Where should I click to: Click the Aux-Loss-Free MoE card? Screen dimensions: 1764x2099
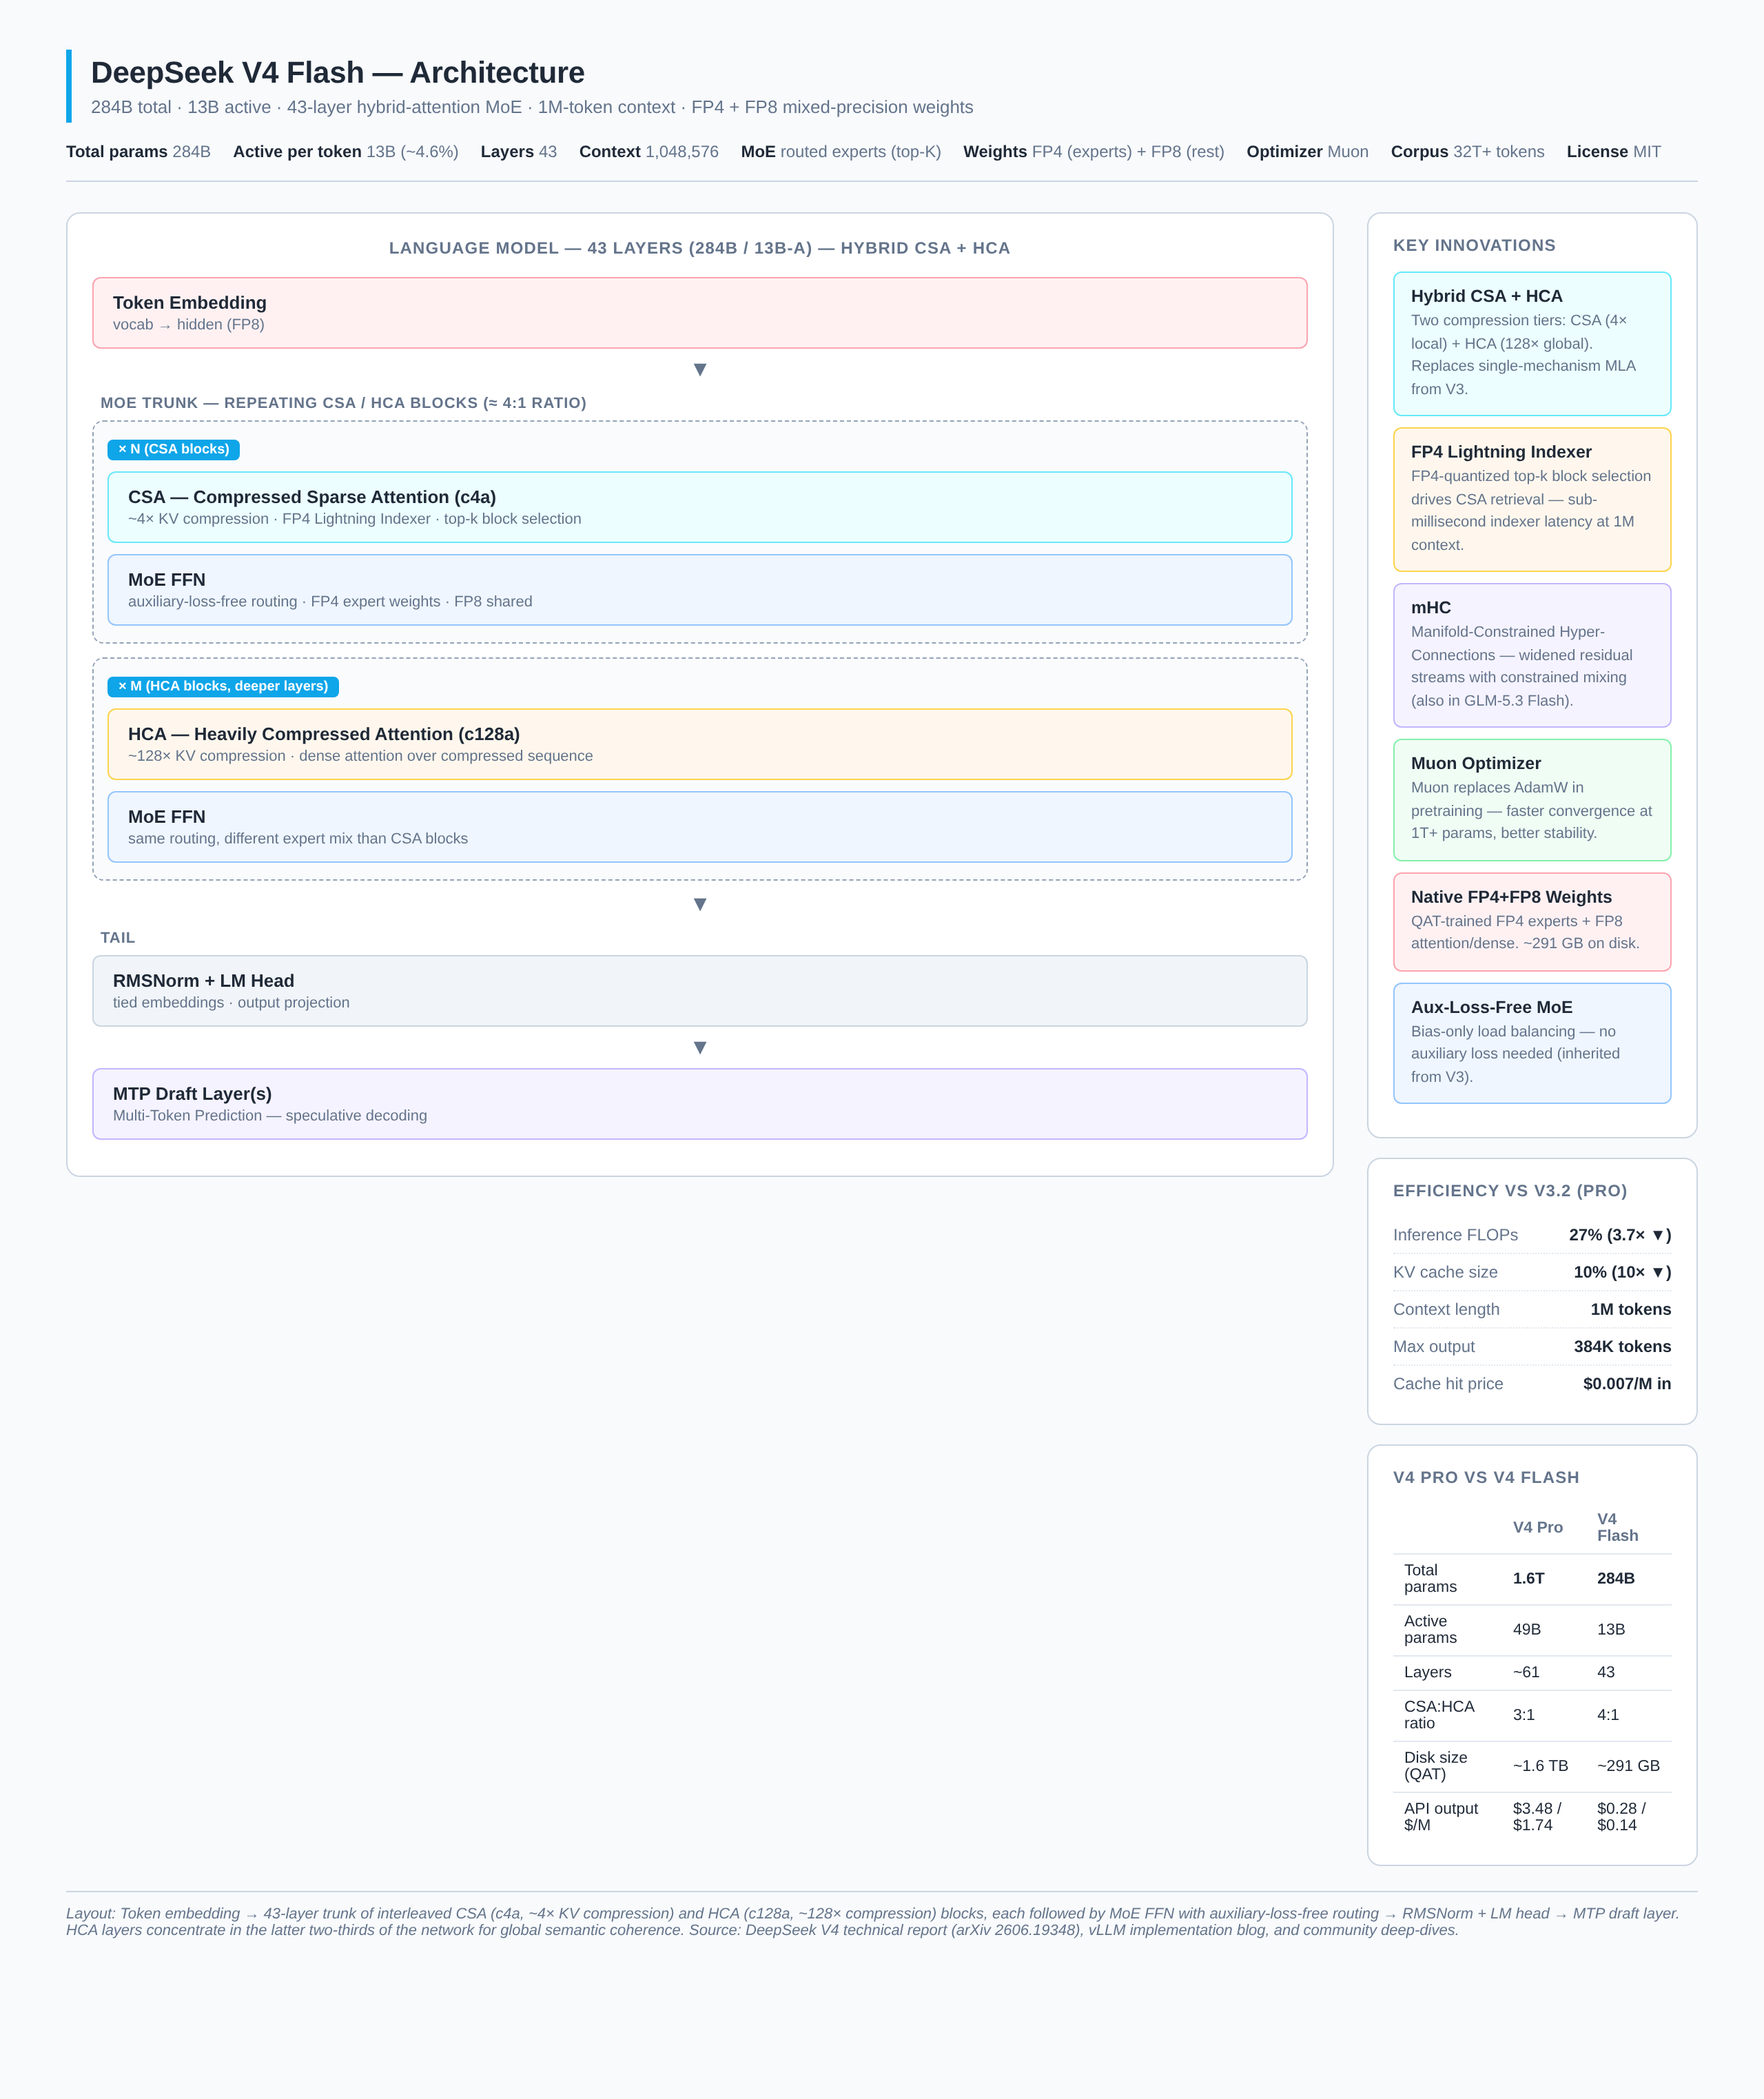1532,1043
